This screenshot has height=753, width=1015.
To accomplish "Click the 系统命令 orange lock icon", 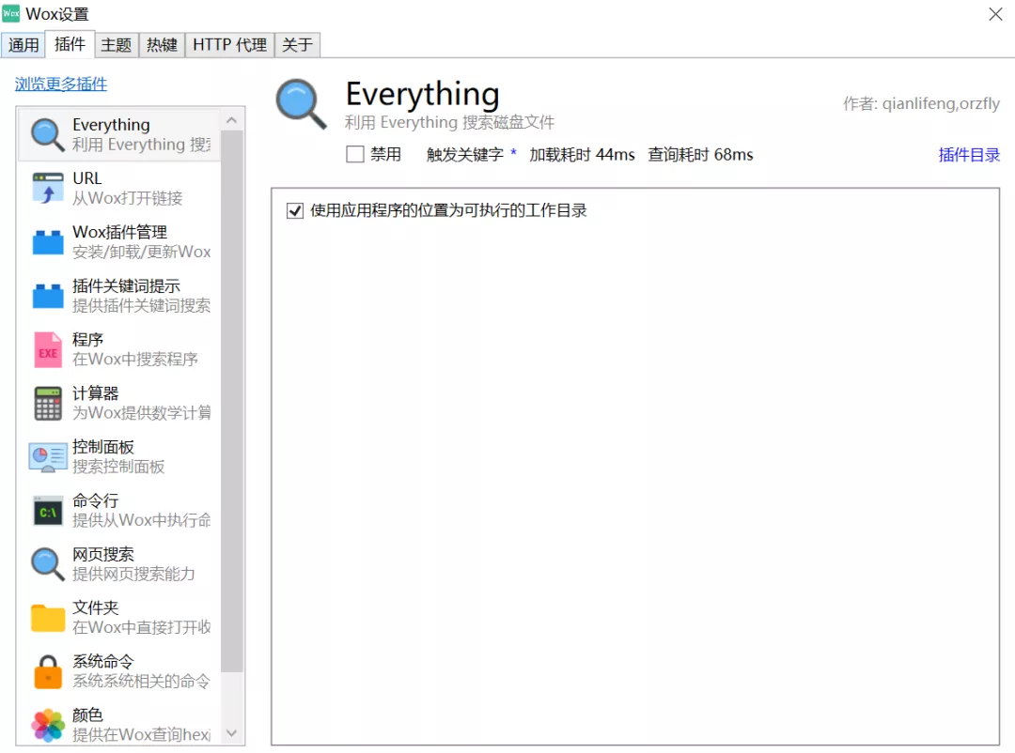I will (48, 670).
